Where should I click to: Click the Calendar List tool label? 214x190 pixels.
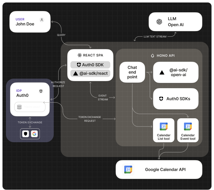pyautogui.click(x=164, y=137)
